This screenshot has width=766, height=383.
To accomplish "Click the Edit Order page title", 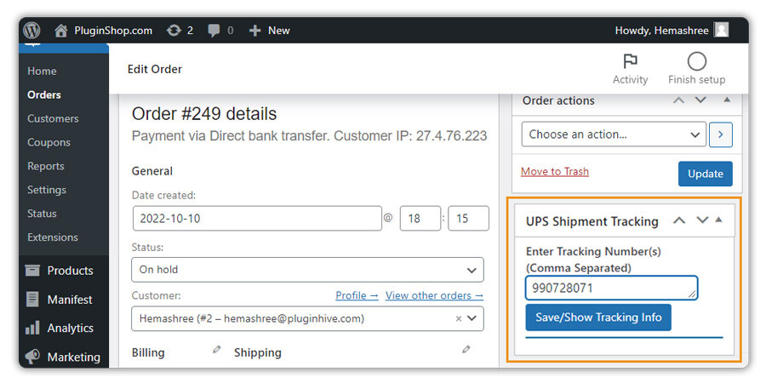I will 155,70.
